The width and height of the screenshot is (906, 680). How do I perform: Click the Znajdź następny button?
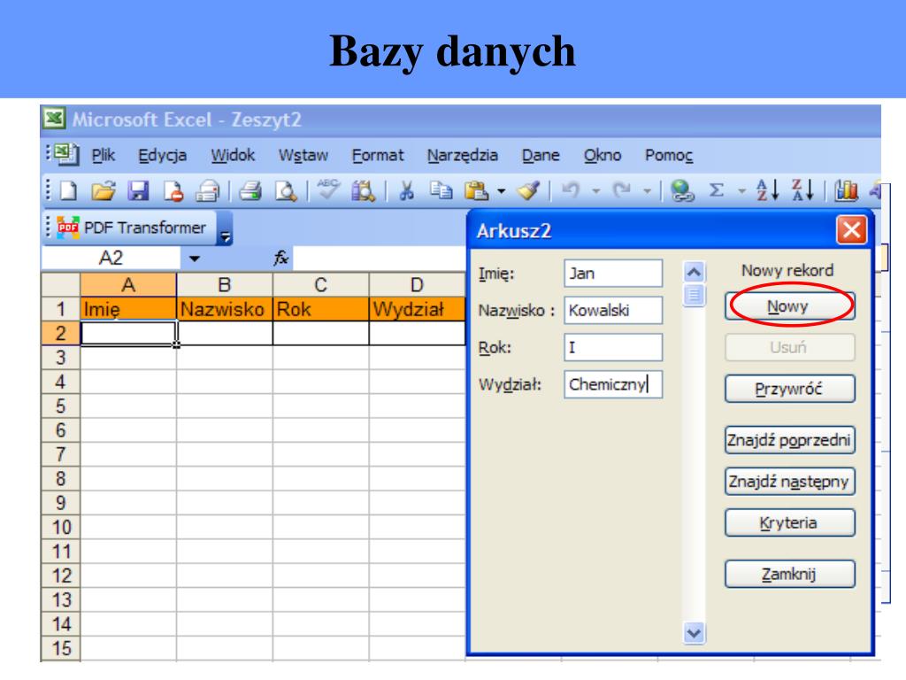(x=789, y=481)
